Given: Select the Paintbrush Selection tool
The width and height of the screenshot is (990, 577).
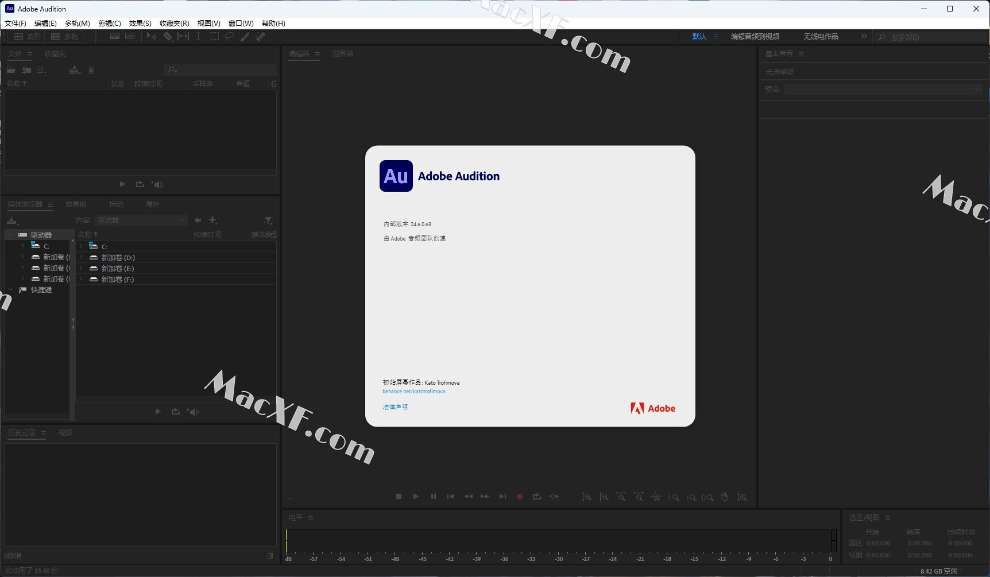Looking at the screenshot, I should (x=245, y=36).
